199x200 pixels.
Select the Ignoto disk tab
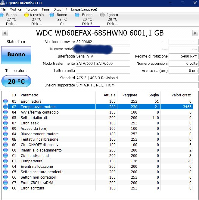[x=112, y=19]
